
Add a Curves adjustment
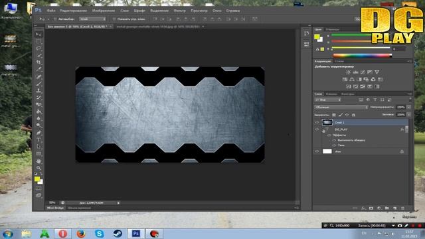click(363, 72)
